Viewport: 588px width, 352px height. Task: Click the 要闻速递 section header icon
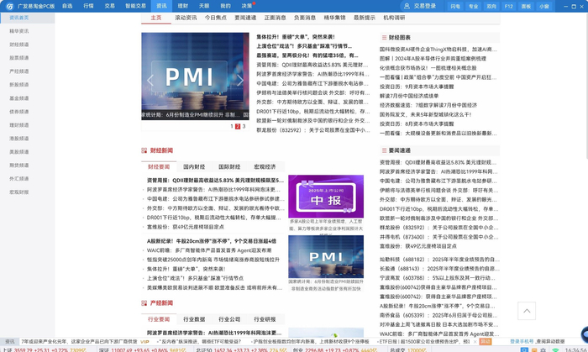tap(382, 151)
